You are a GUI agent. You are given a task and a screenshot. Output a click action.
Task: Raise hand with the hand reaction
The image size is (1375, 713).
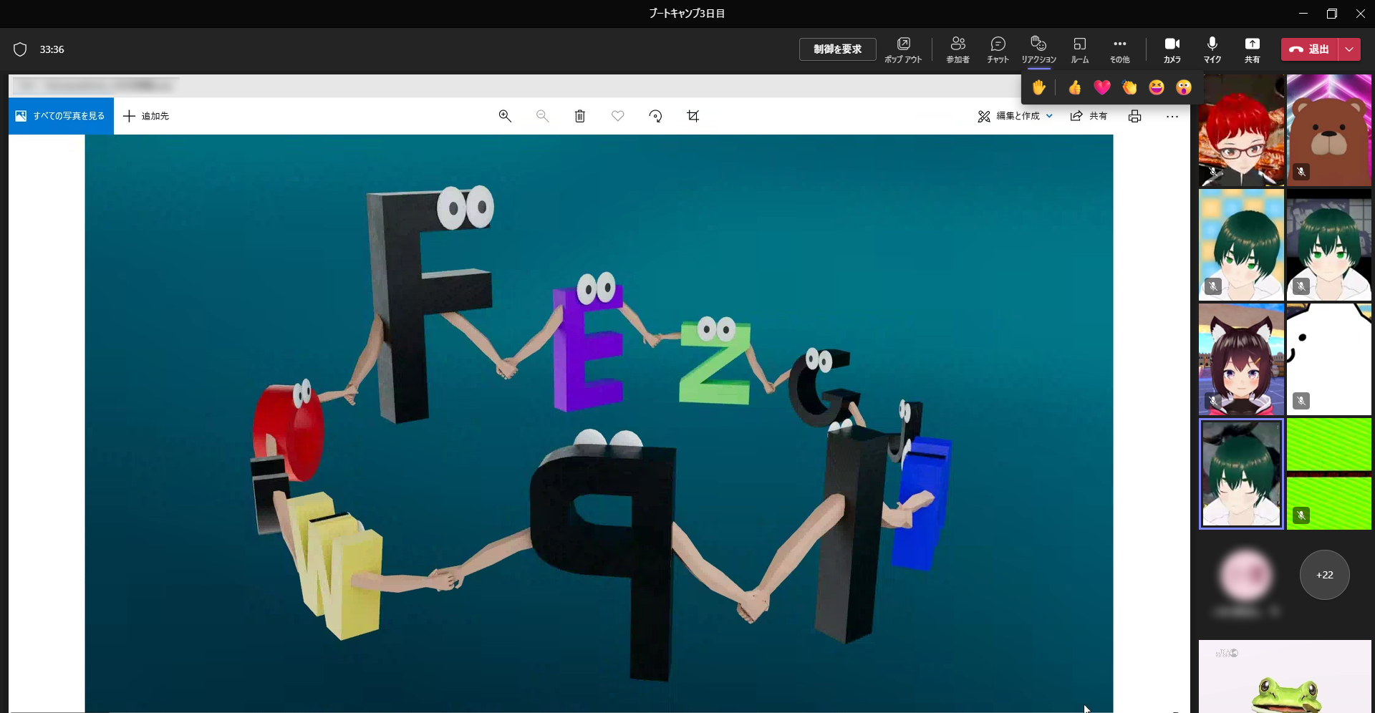[x=1038, y=87]
